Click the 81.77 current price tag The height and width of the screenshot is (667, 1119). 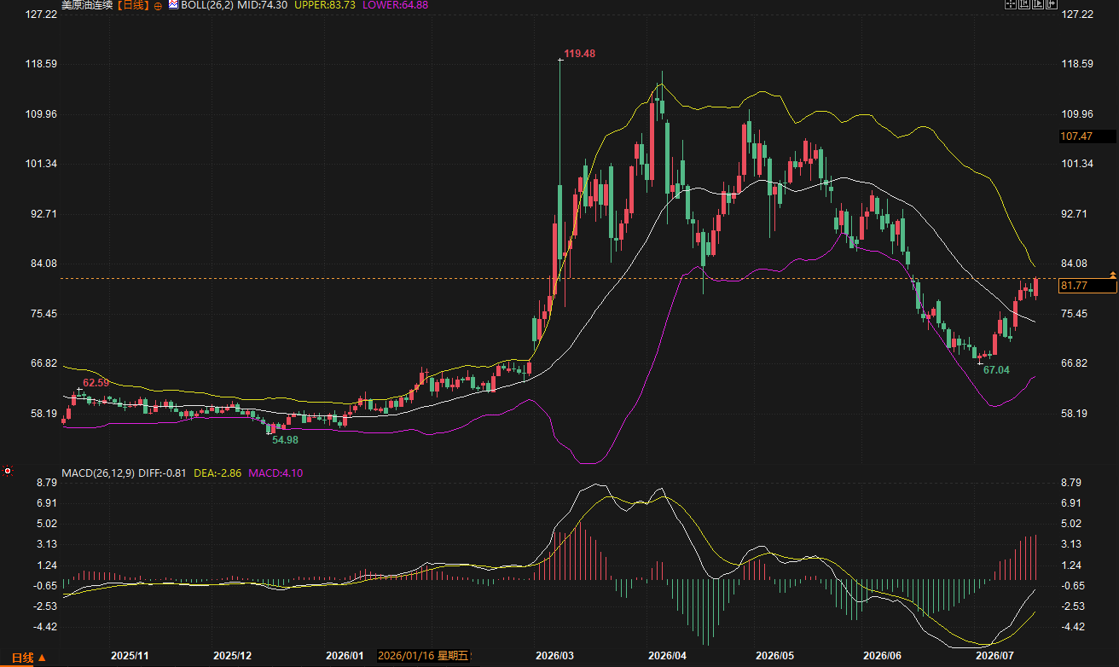coord(1087,286)
